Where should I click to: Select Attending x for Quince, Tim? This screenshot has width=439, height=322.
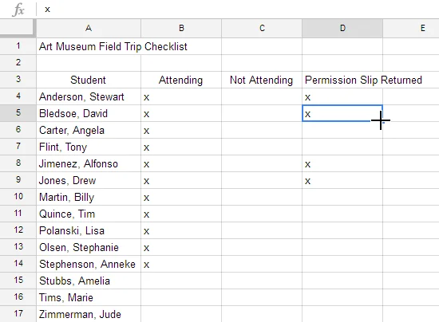181,214
